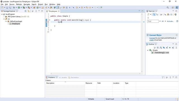Screen dimensions: 179x101
Task: Open the Refactor menu
Action: tap(19, 4)
